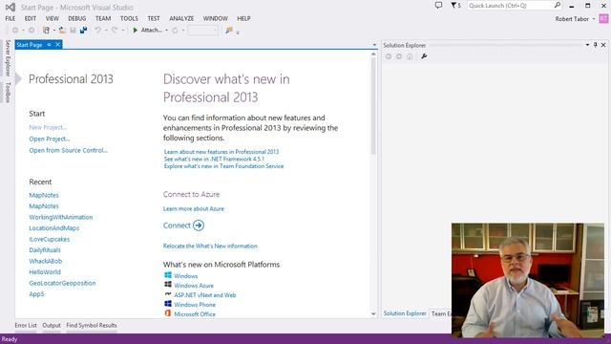The width and height of the screenshot is (611, 344).
Task: Click See what's new in .NET Framework 4.5.1
Action: click(214, 160)
